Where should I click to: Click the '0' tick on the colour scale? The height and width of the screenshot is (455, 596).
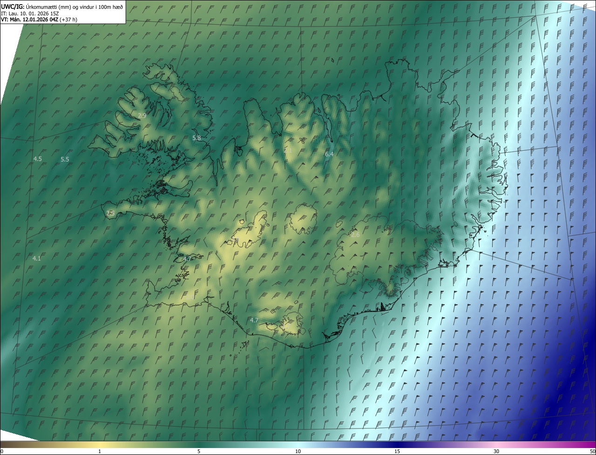[2, 452]
